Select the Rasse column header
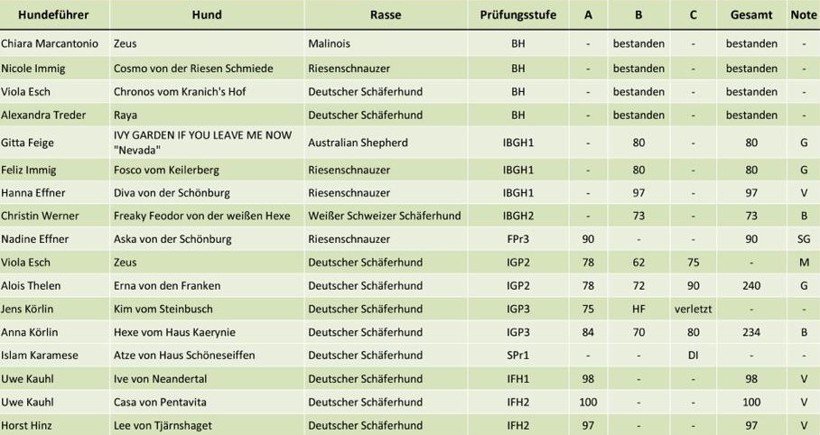The image size is (820, 435). click(386, 15)
